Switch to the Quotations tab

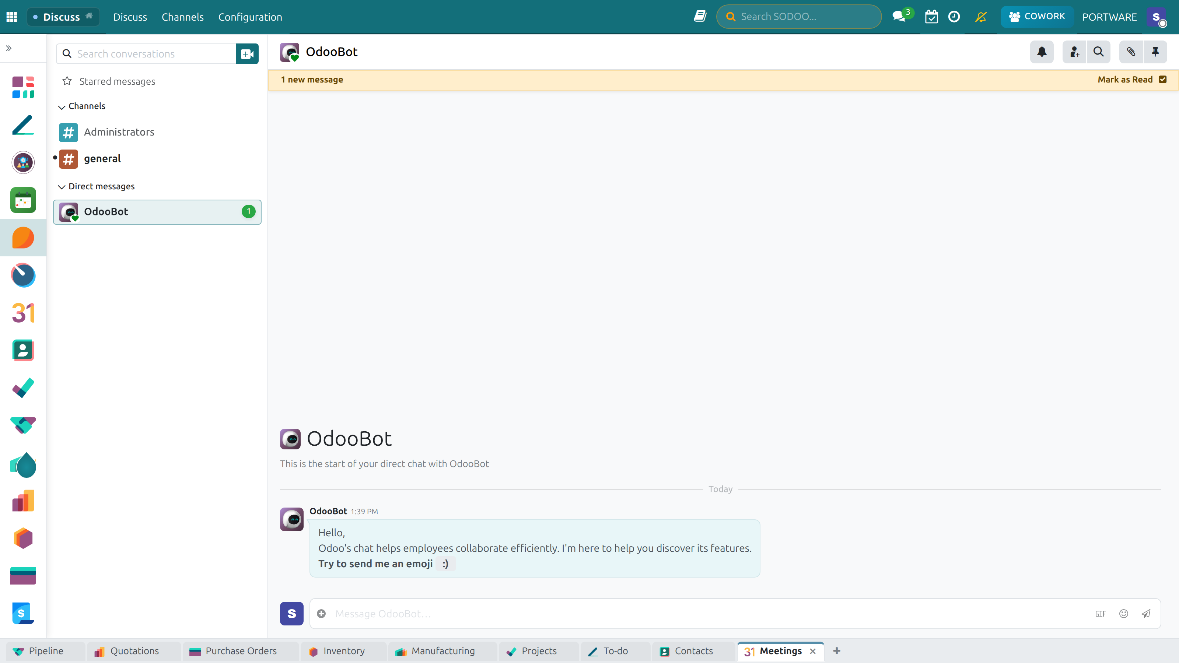point(134,651)
